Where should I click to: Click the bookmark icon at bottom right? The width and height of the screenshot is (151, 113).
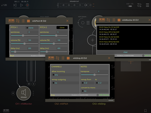click(146, 111)
